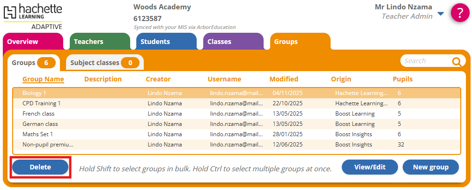
Task: Expand the user account dropdown arrow
Action: (440, 14)
